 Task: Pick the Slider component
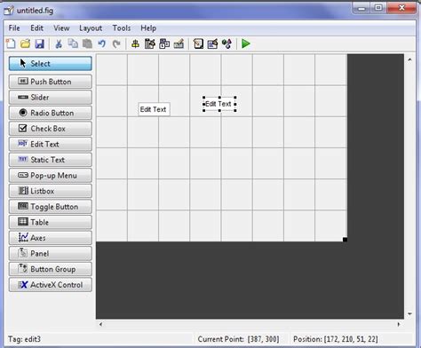(51, 97)
